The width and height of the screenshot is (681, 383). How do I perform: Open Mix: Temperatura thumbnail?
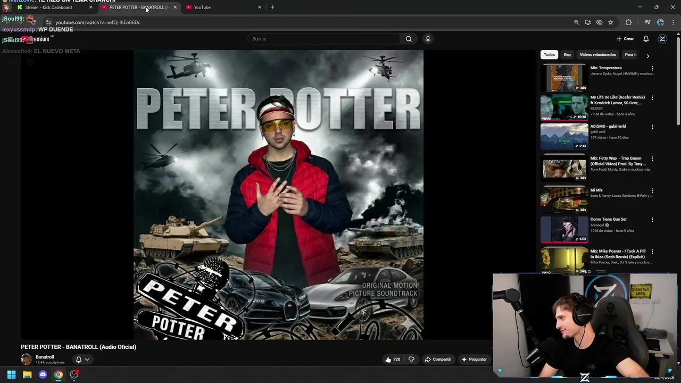pyautogui.click(x=564, y=78)
